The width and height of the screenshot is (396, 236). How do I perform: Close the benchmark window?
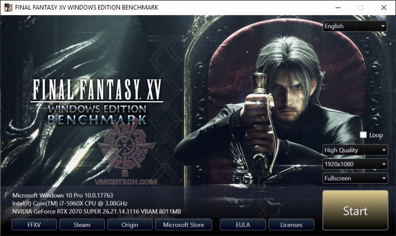pos(383,8)
